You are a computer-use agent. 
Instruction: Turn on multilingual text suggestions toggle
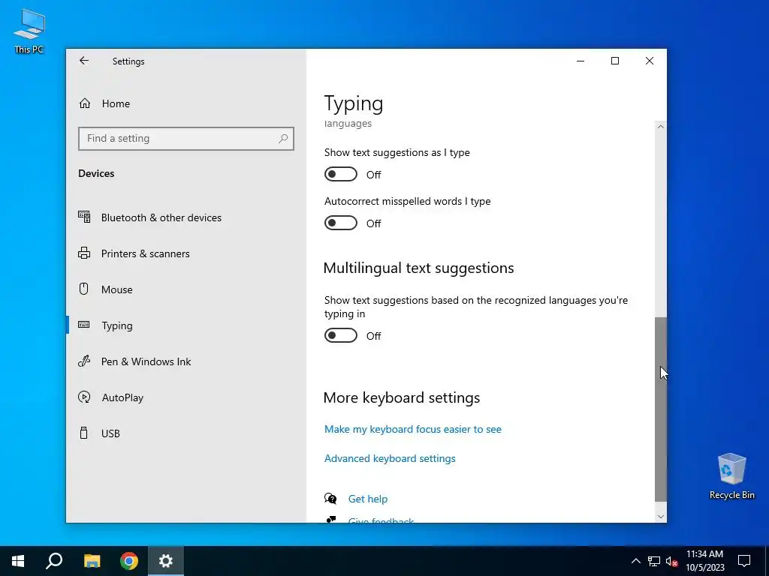pyautogui.click(x=341, y=335)
